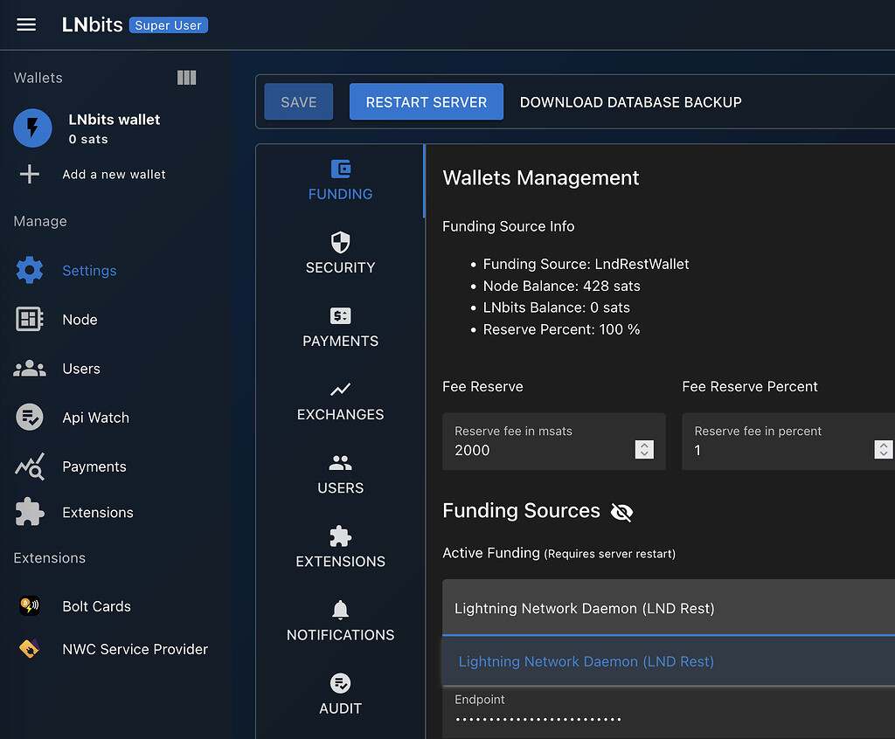Open the Notifications settings tab
The height and width of the screenshot is (739, 895).
point(340,620)
